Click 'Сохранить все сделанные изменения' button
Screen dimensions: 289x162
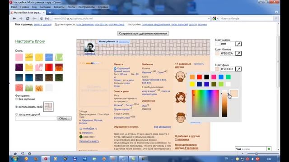point(143,33)
